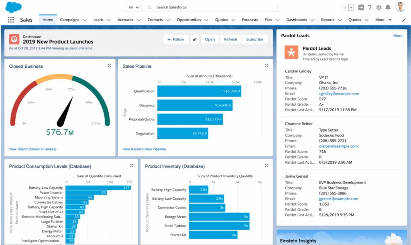The image size is (411, 245).
Task: Open the help question mark icon
Action: click(370, 7)
